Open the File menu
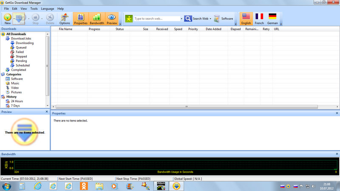 [x=6, y=8]
